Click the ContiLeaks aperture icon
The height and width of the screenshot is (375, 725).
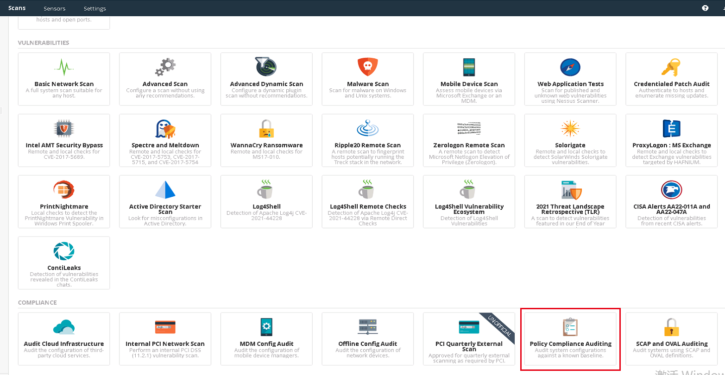(64, 251)
